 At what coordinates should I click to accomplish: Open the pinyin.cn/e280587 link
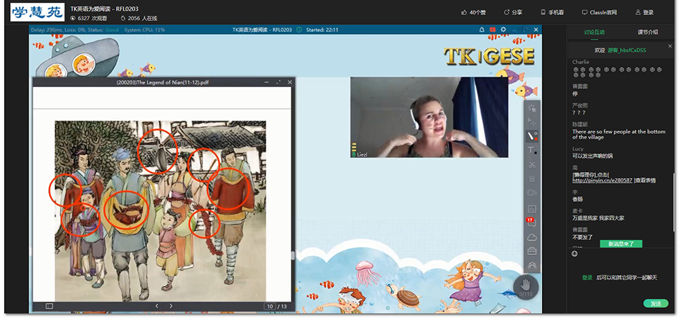click(x=603, y=180)
